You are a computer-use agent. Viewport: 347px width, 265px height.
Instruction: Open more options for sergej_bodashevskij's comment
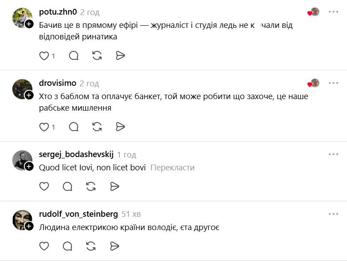click(333, 154)
